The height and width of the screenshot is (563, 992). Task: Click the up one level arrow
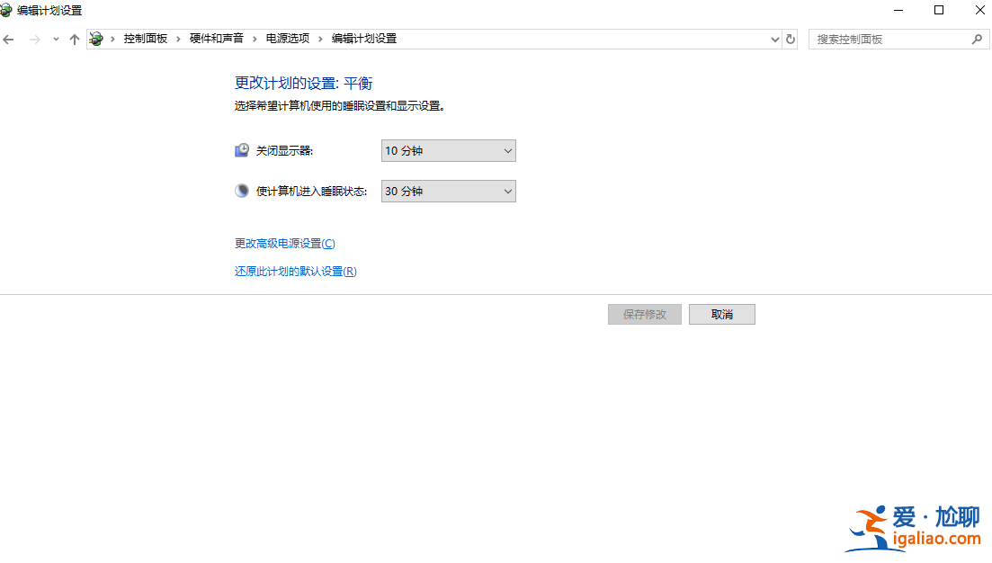pos(74,39)
